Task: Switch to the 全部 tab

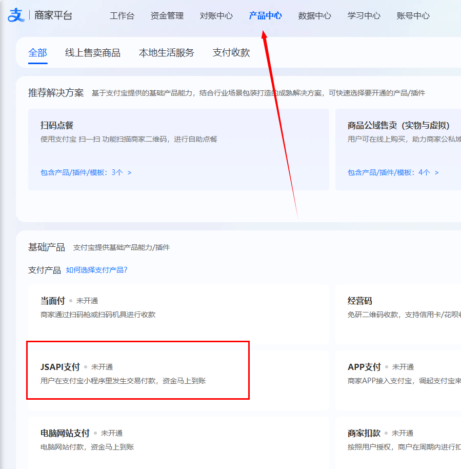Action: click(37, 53)
